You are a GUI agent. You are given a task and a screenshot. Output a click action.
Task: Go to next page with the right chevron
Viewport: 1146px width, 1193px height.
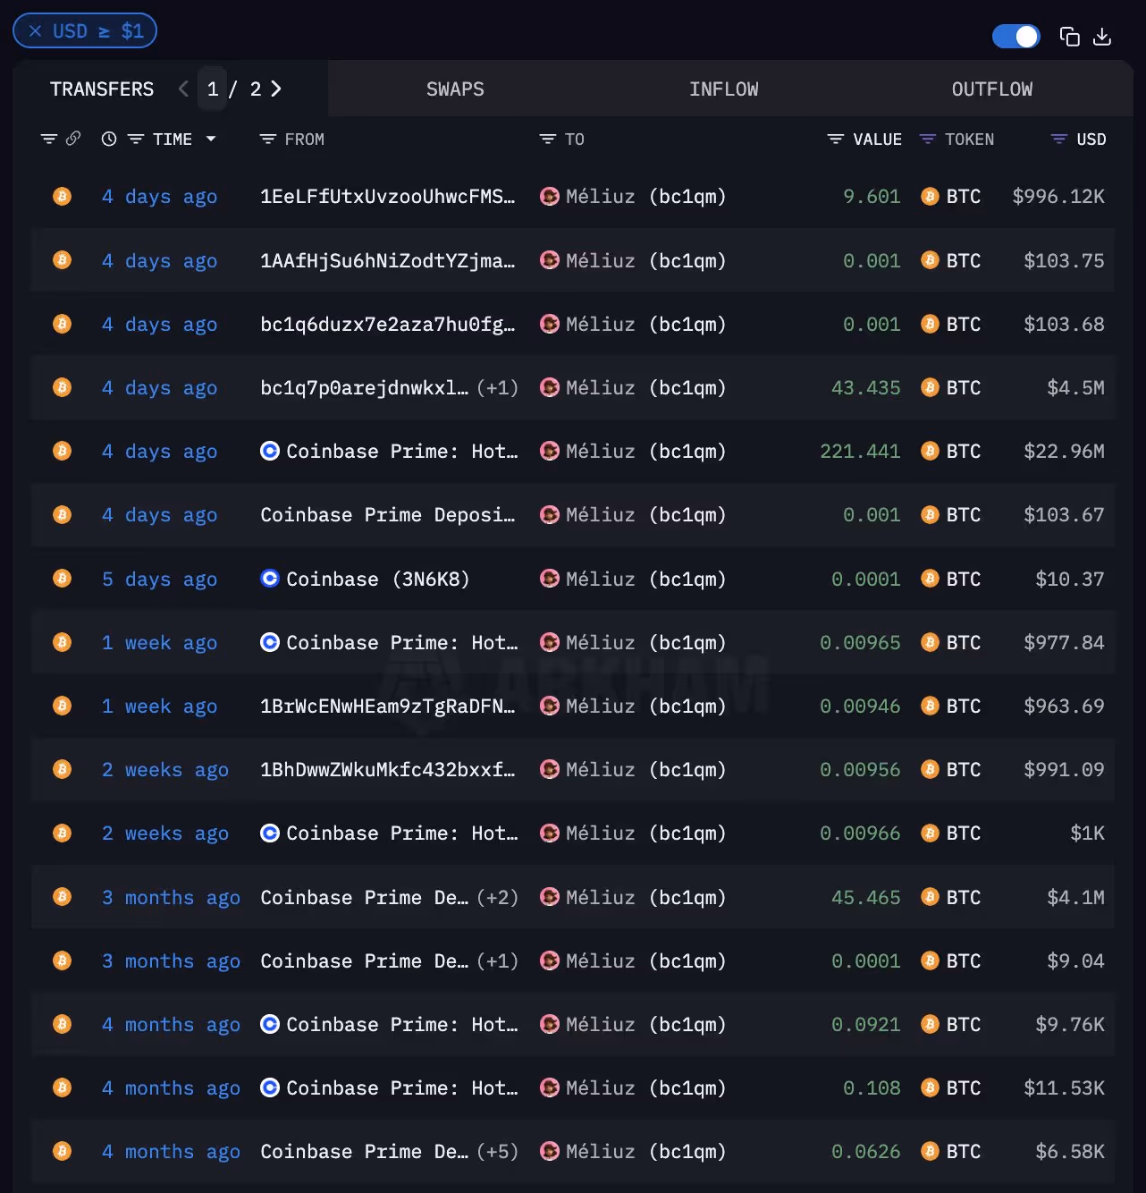point(277,89)
